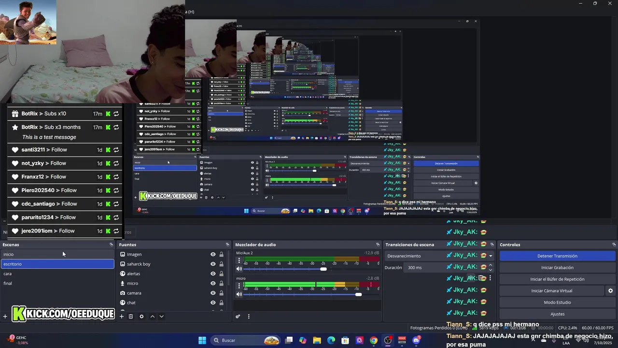Open advanced audio properties gears icon
This screenshot has width=618, height=348.
pos(238,317)
